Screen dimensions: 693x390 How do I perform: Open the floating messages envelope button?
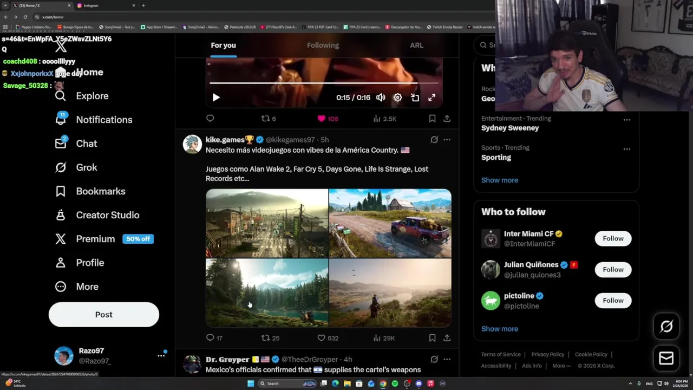click(666, 358)
